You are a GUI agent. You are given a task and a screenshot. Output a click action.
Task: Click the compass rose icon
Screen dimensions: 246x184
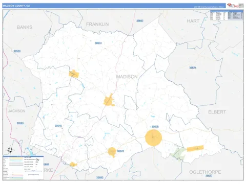pyautogui.click(x=10, y=150)
